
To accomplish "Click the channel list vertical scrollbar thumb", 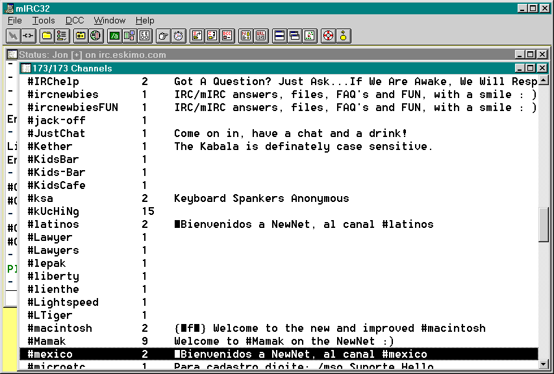I will (x=544, y=225).
